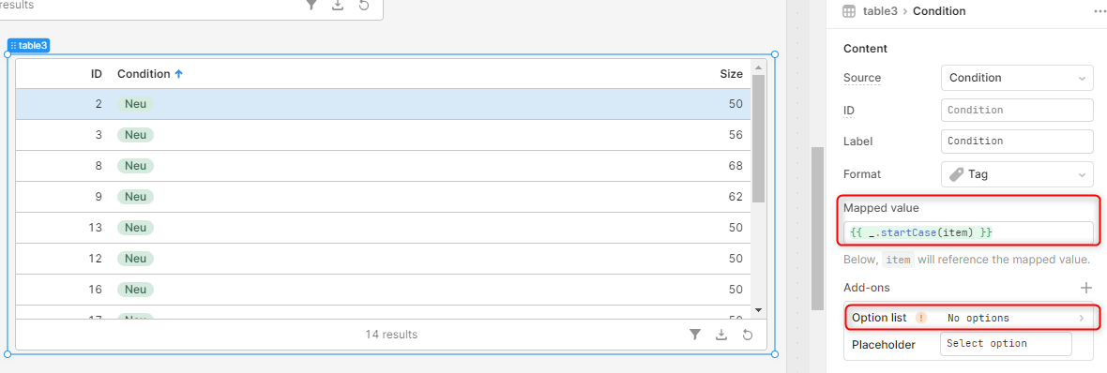Open the Source dropdown showing Condition
1107x373 pixels.
1017,78
